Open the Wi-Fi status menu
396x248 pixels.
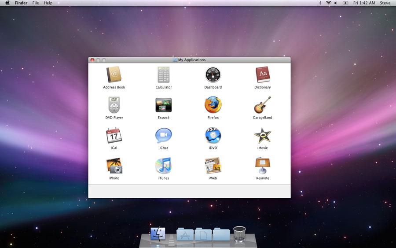(x=328, y=3)
